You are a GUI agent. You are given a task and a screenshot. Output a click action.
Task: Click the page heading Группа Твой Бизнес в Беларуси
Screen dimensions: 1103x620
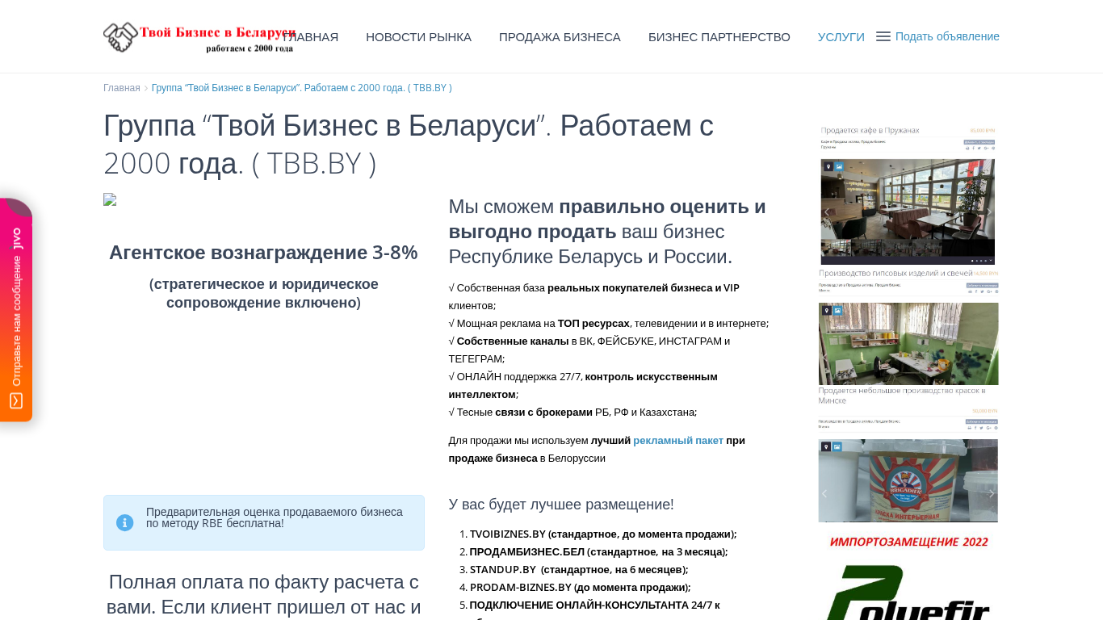click(409, 145)
